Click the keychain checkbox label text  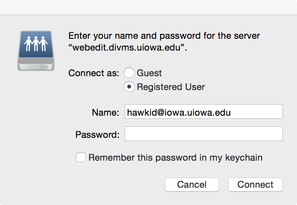point(175,158)
